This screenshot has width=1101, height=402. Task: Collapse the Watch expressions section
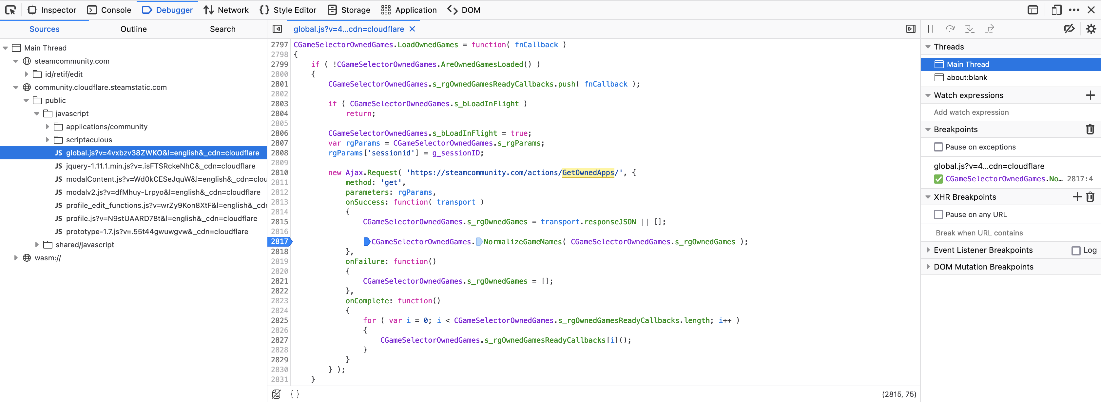click(928, 95)
